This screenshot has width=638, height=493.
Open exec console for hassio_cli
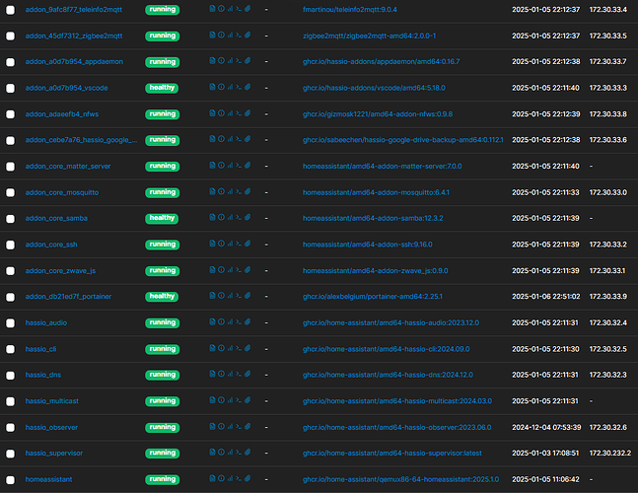pos(239,348)
